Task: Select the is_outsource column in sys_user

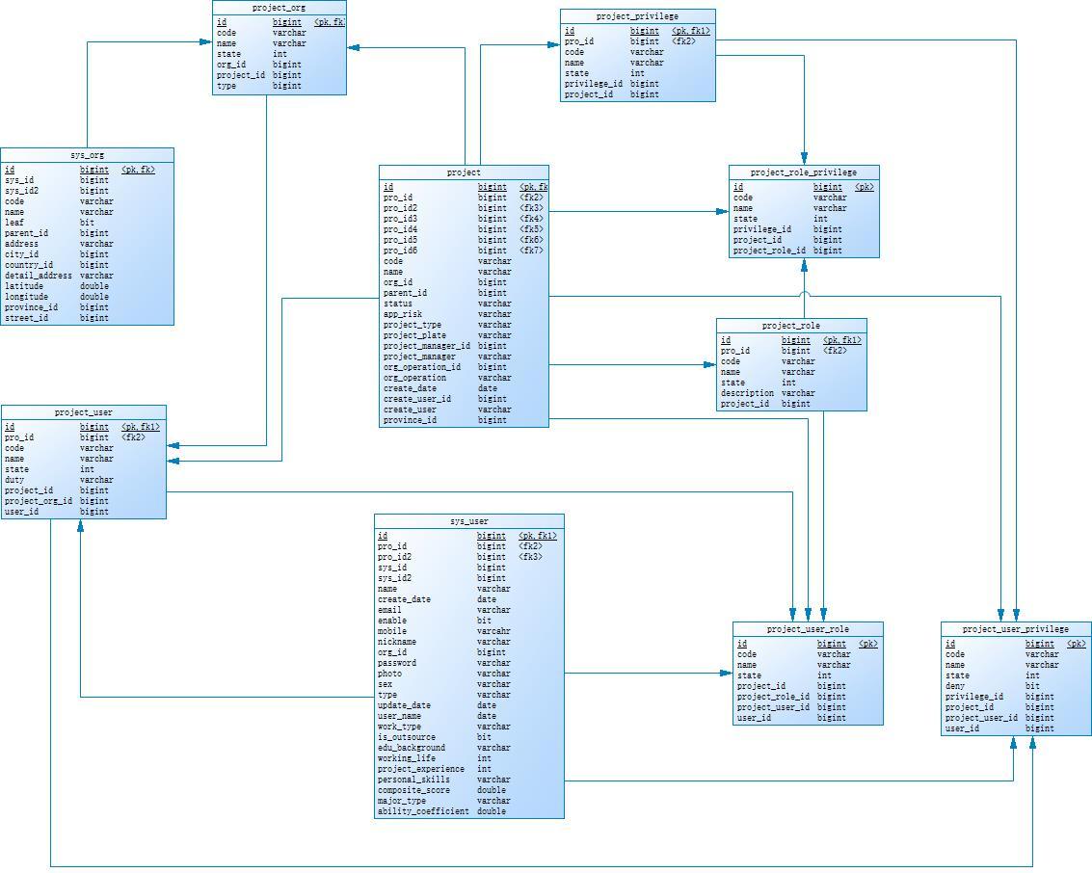Action: point(406,737)
